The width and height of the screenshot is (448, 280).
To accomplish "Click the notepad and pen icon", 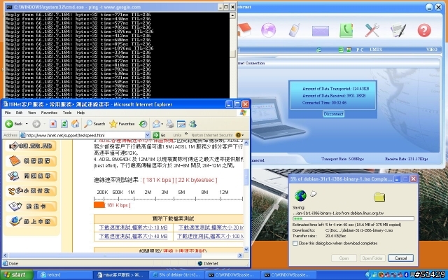I will pos(398,30).
